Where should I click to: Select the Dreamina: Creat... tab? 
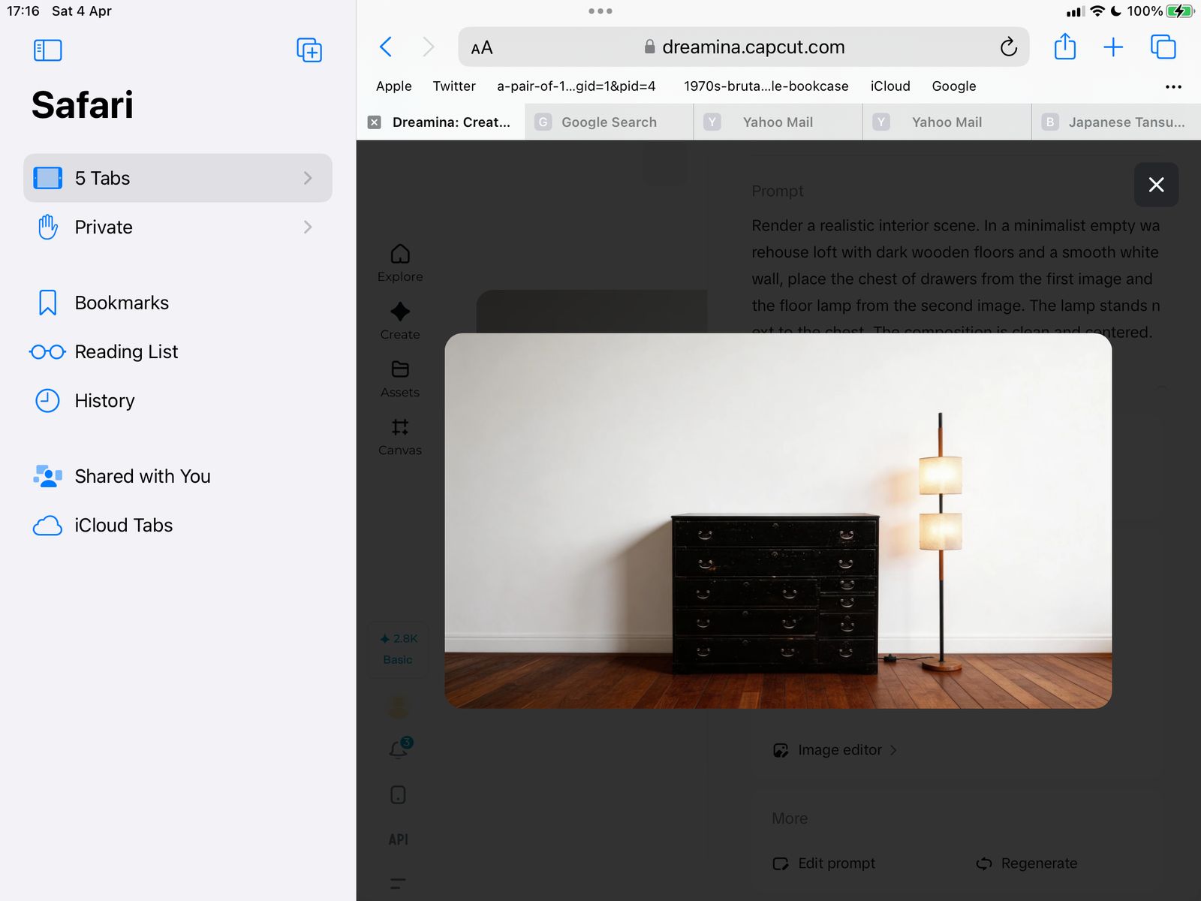click(441, 122)
